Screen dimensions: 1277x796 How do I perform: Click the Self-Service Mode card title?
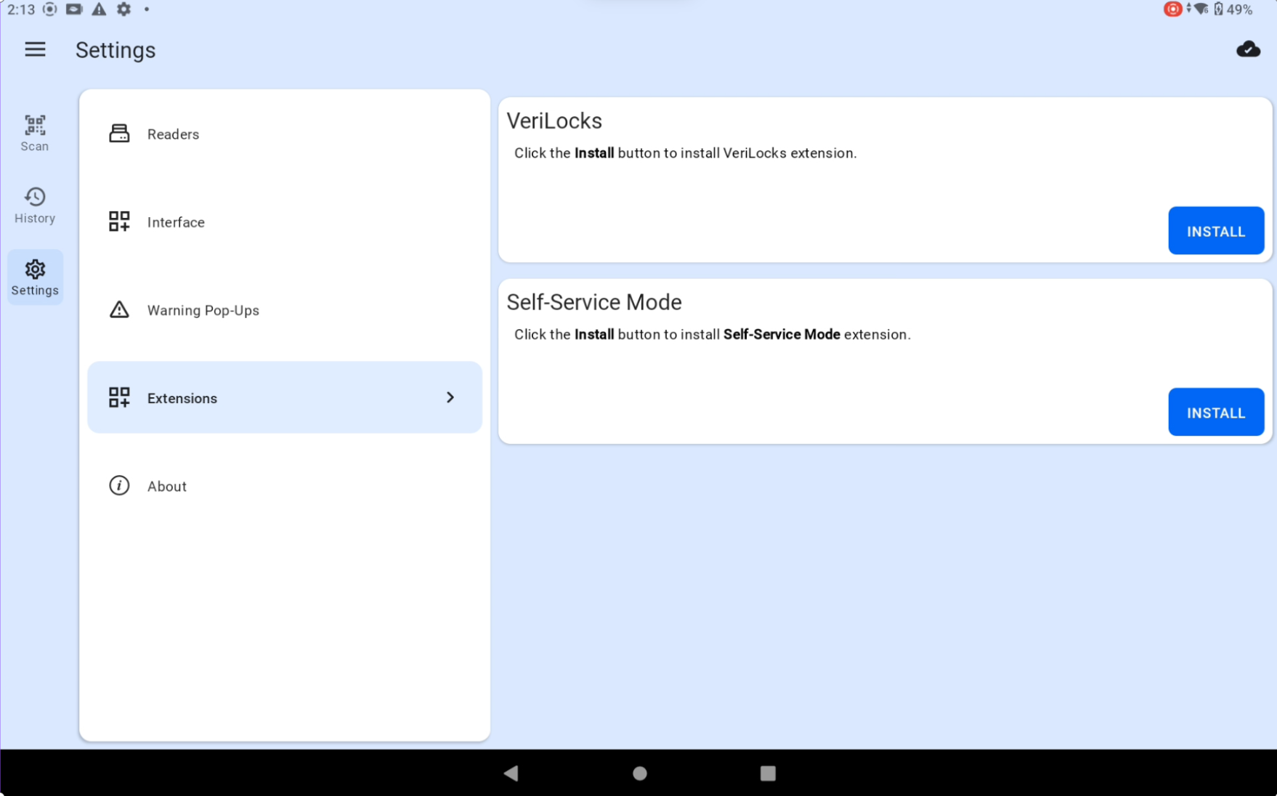point(594,302)
